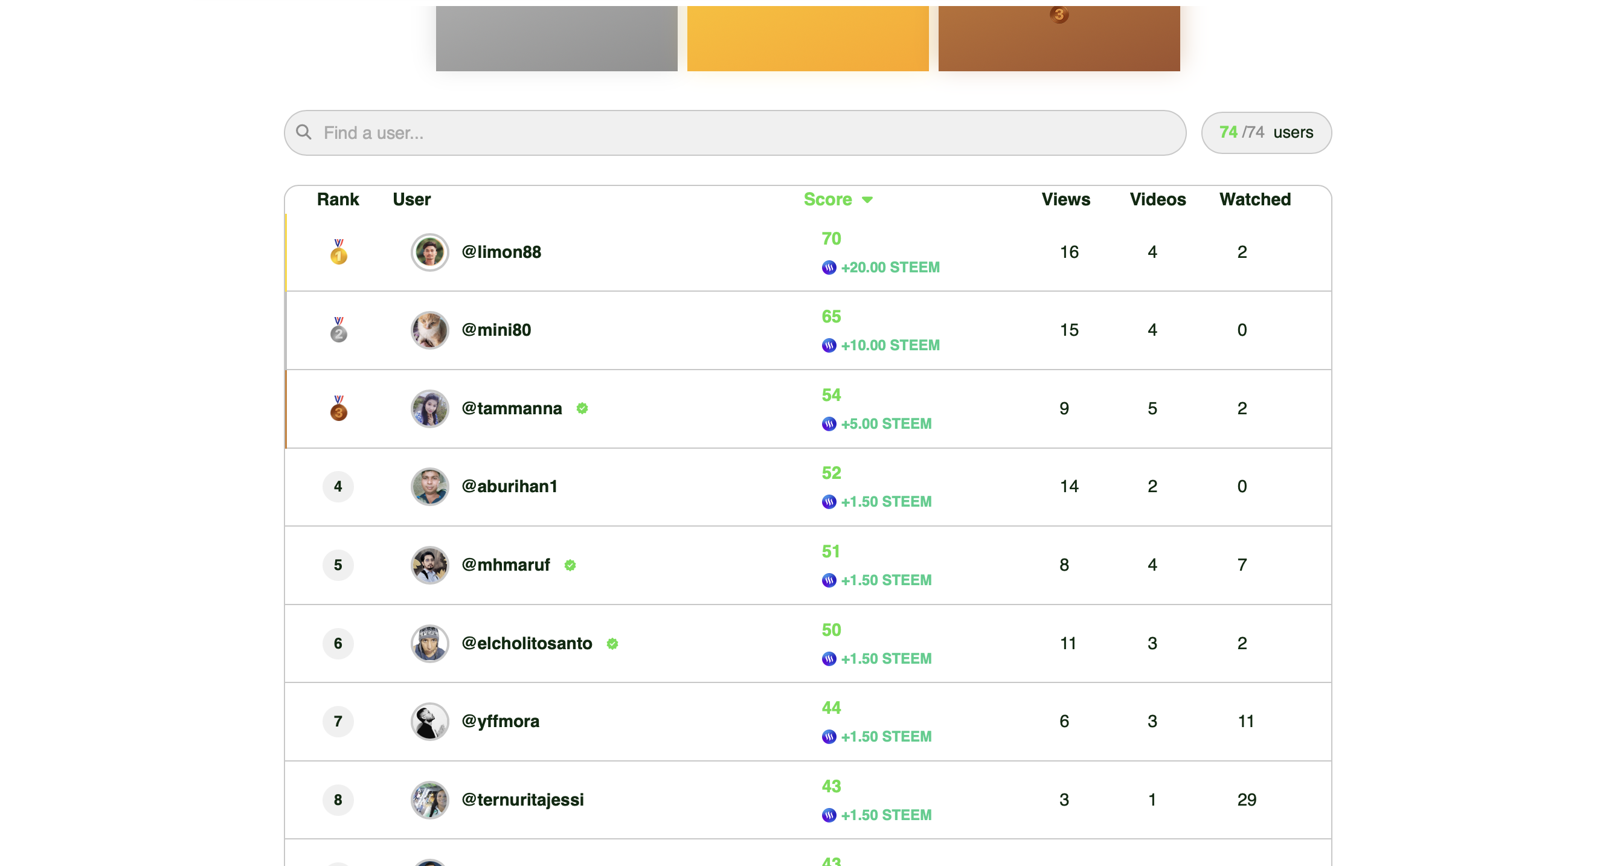
Task: Click the STEEM coin icon in @limon88's row
Action: (x=829, y=268)
